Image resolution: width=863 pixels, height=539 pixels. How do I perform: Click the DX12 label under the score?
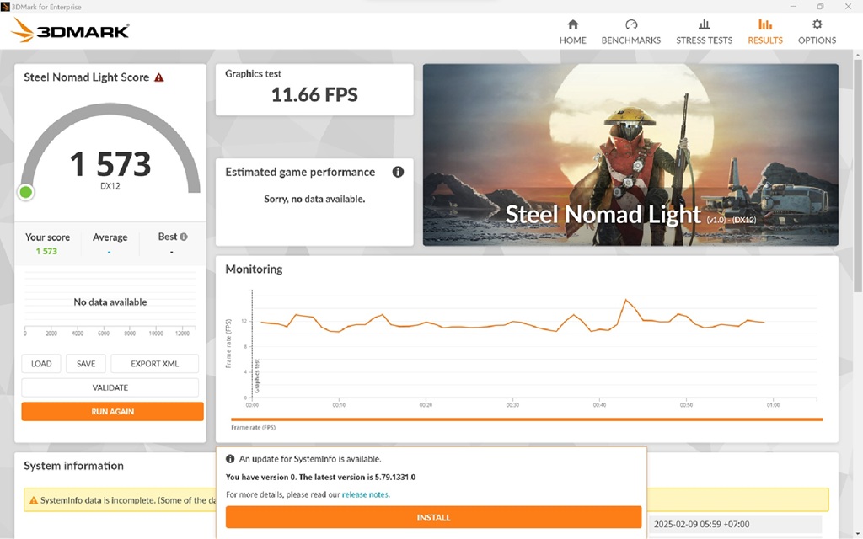(110, 186)
